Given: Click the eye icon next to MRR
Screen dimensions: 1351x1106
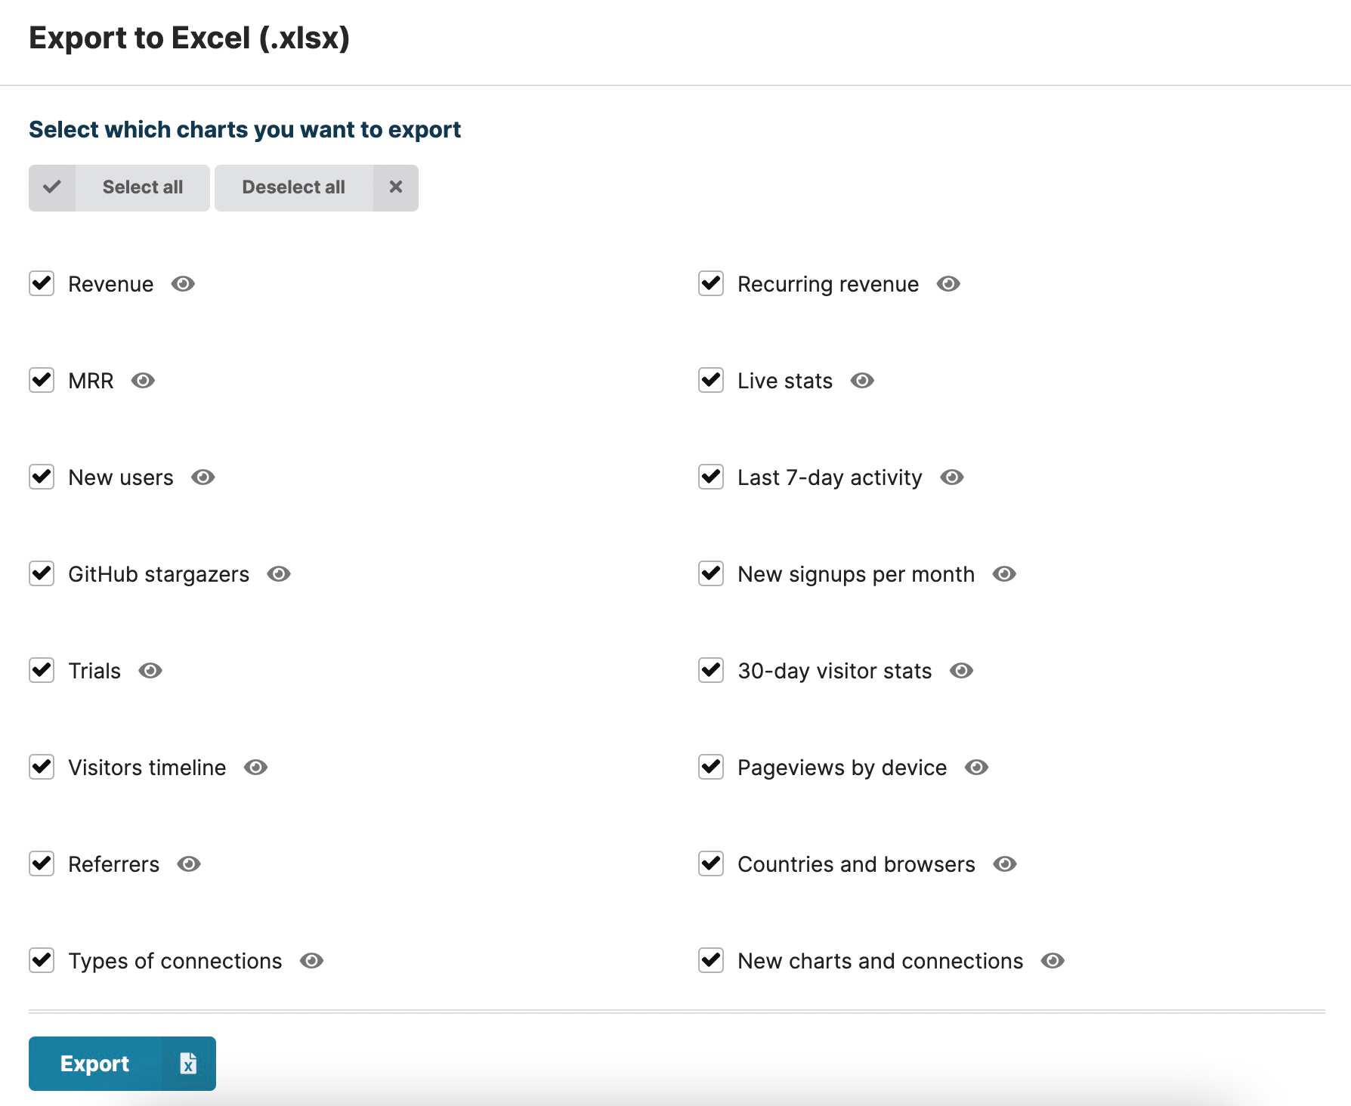Looking at the screenshot, I should click(x=143, y=381).
